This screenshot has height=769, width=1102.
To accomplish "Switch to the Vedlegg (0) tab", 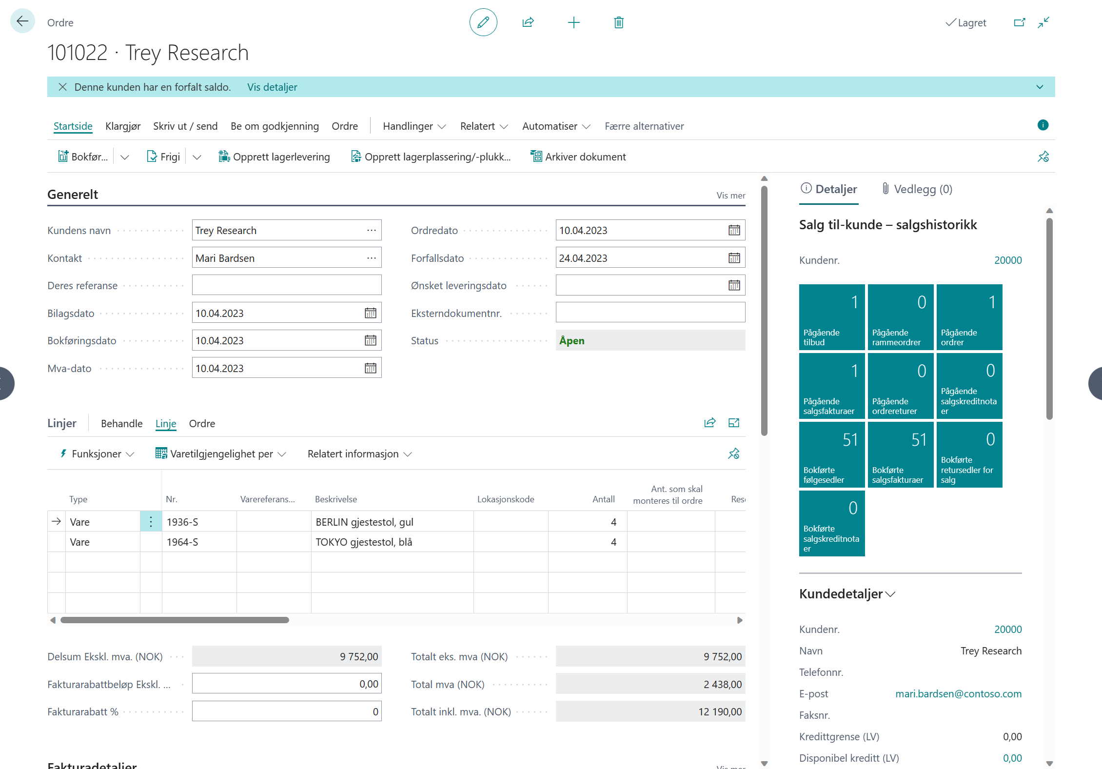I will pyautogui.click(x=917, y=189).
